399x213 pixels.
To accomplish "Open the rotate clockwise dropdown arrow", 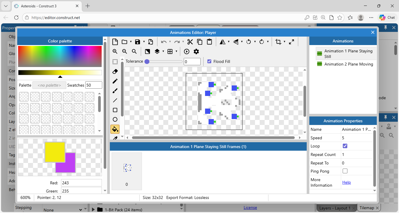I will pyautogui.click(x=268, y=42).
